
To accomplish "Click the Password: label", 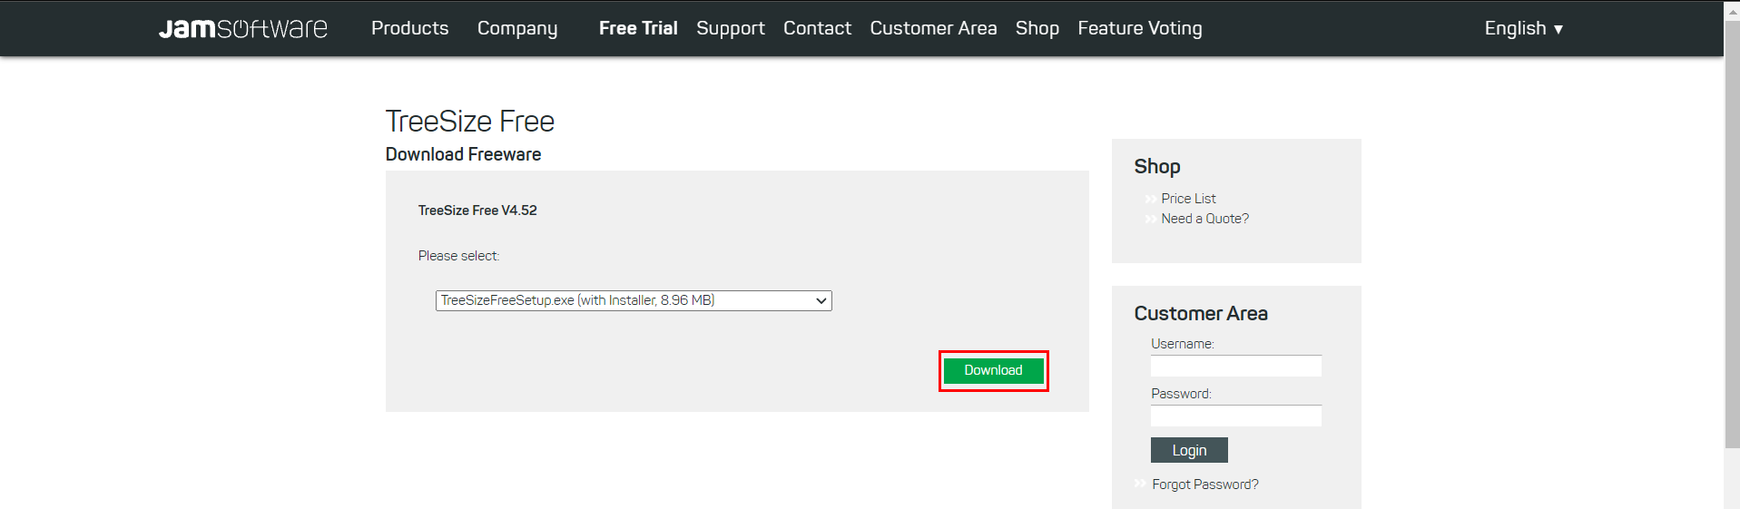I will (1181, 394).
